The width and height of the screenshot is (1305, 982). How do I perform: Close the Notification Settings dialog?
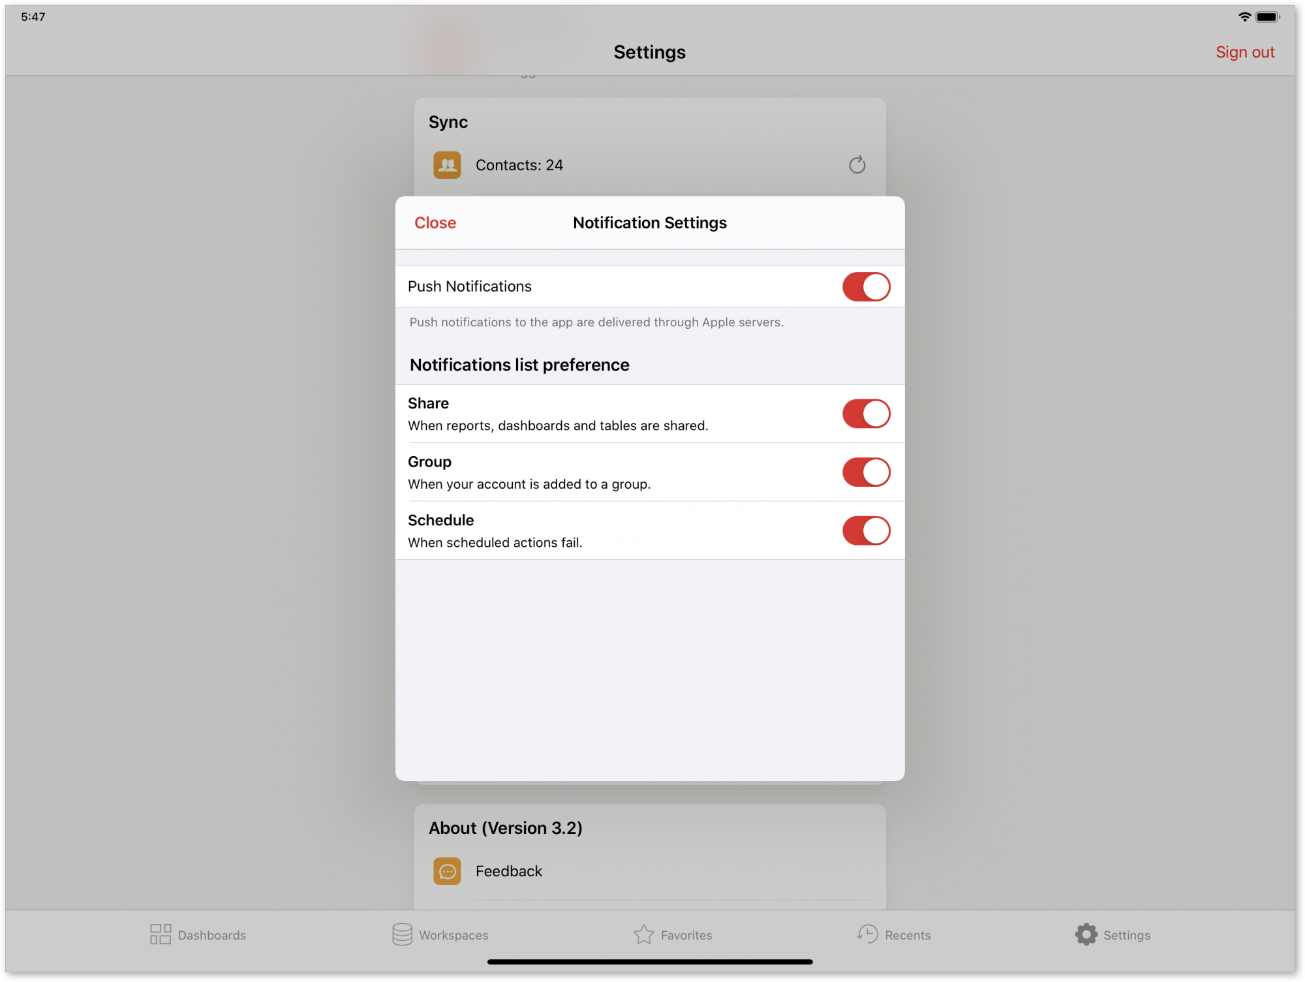tap(435, 222)
